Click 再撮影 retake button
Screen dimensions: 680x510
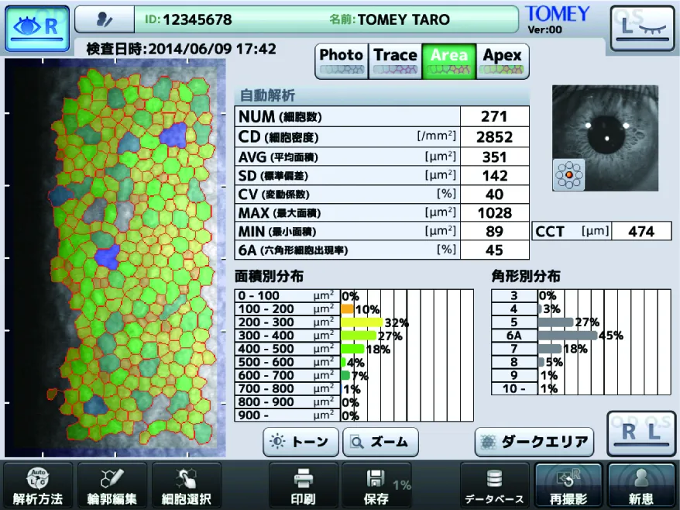tap(568, 485)
